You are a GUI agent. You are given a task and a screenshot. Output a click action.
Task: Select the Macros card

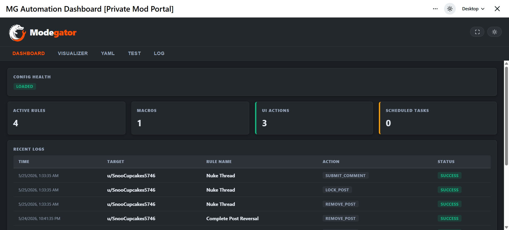[190, 118]
